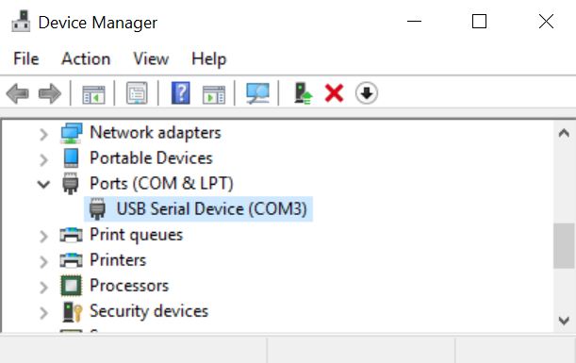Open the Properties toolbar icon
The image size is (576, 363).
[x=137, y=93]
